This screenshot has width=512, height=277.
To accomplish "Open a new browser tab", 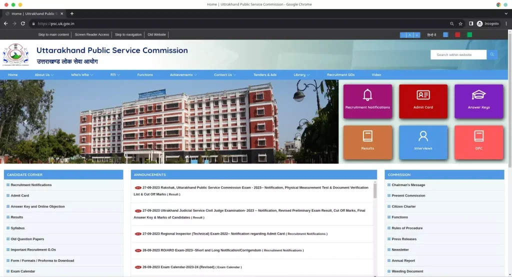I will (72, 13).
